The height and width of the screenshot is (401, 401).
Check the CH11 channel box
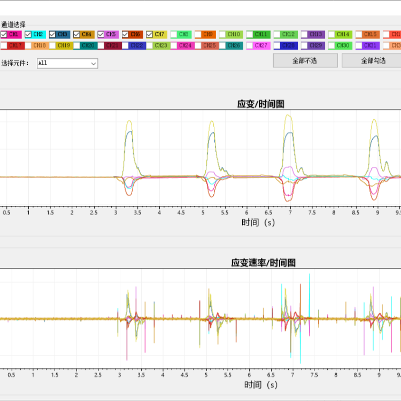coord(250,34)
